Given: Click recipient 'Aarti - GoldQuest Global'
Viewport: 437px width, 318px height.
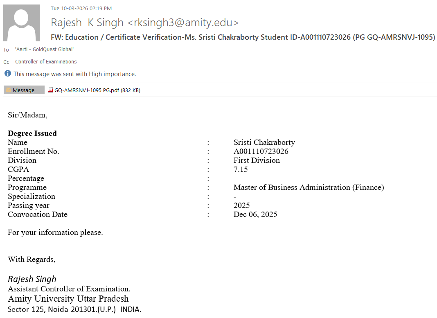Looking at the screenshot, I should [44, 50].
